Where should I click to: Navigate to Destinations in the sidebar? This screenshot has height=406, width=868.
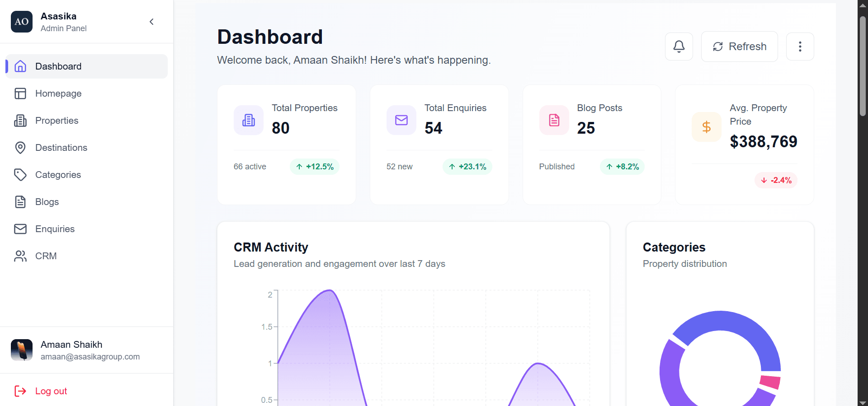(x=86, y=148)
